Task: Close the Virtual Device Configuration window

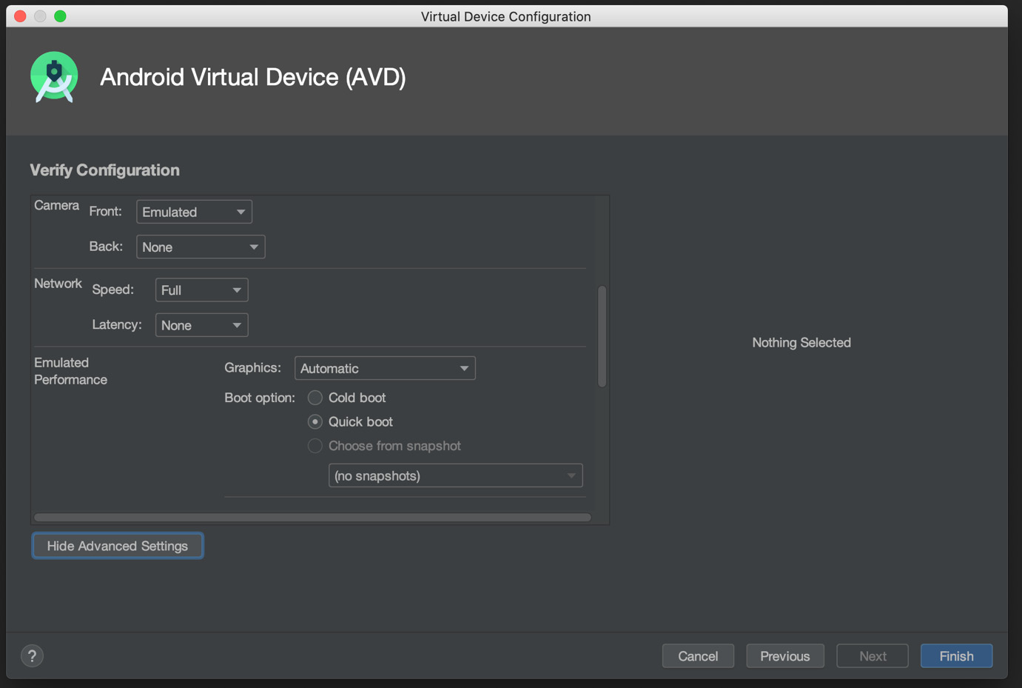Action: (20, 16)
